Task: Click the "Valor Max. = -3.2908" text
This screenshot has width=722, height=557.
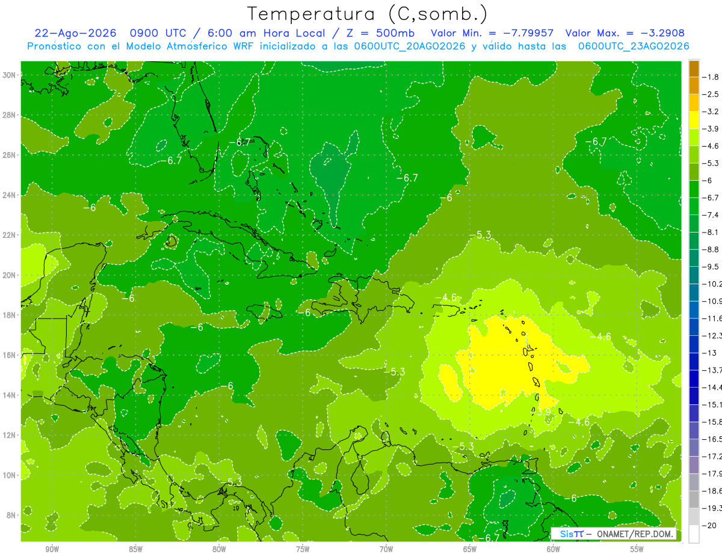Action: (626, 33)
